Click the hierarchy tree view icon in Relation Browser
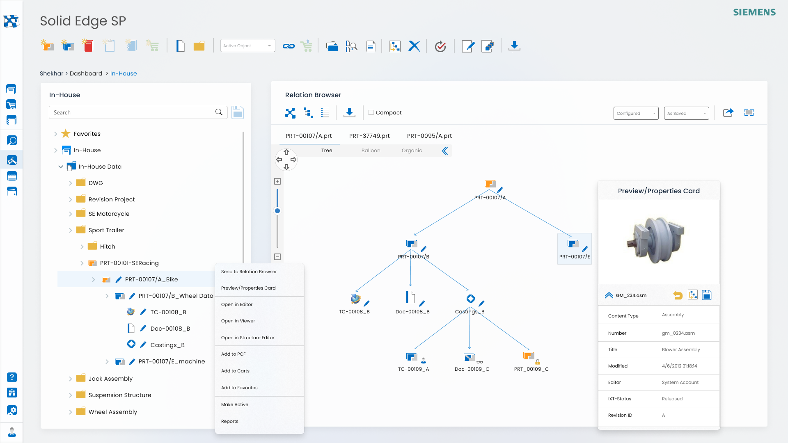Image resolution: width=788 pixels, height=443 pixels. point(308,113)
